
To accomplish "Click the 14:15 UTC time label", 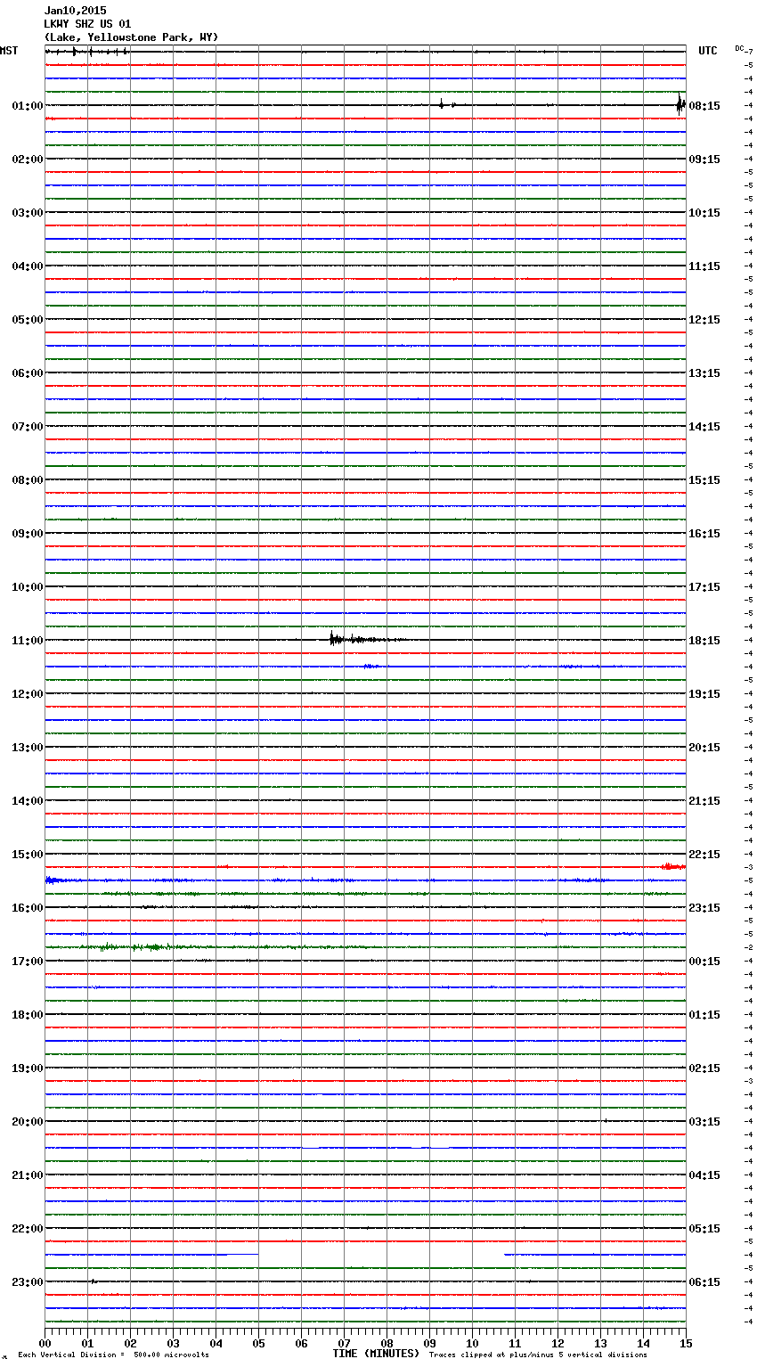I will tap(704, 427).
